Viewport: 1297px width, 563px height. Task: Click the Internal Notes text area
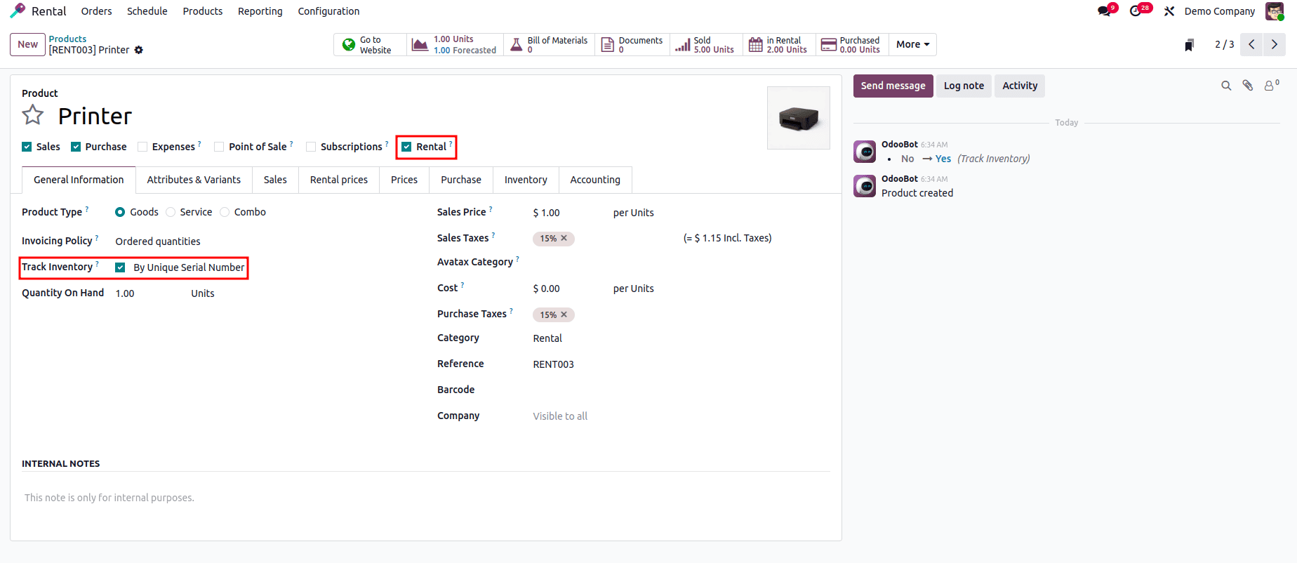(x=425, y=498)
